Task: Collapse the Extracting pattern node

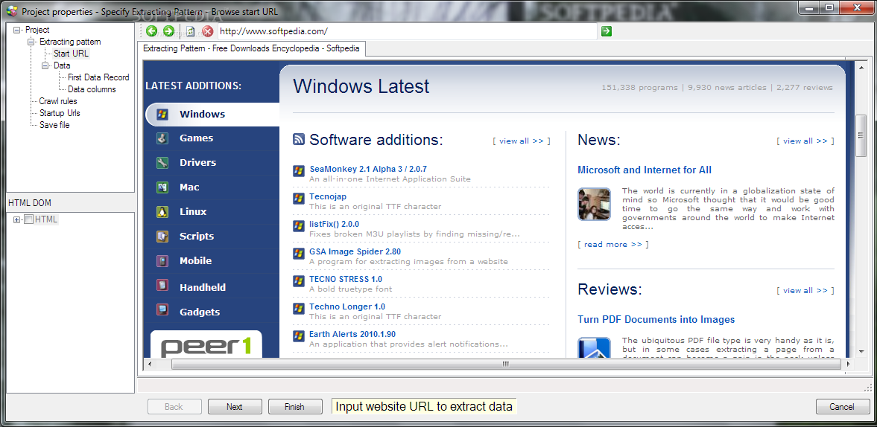Action: point(31,42)
